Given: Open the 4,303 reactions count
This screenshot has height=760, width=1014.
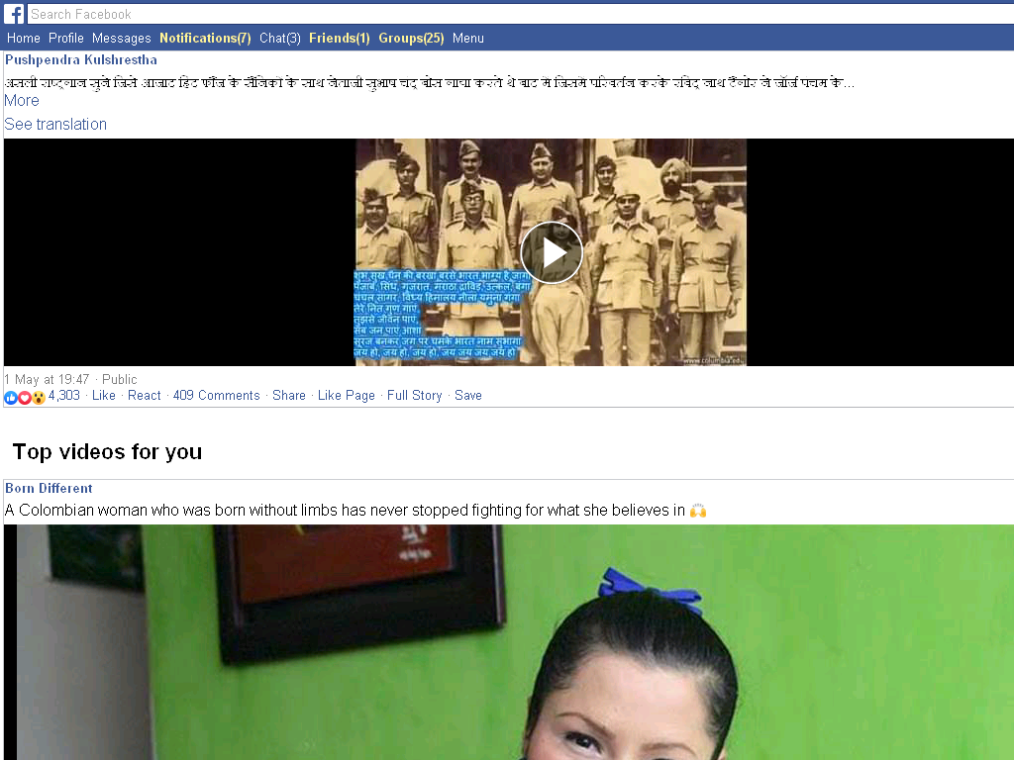Looking at the screenshot, I should point(64,395).
